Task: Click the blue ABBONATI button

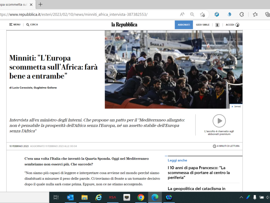Action: [x=184, y=25]
